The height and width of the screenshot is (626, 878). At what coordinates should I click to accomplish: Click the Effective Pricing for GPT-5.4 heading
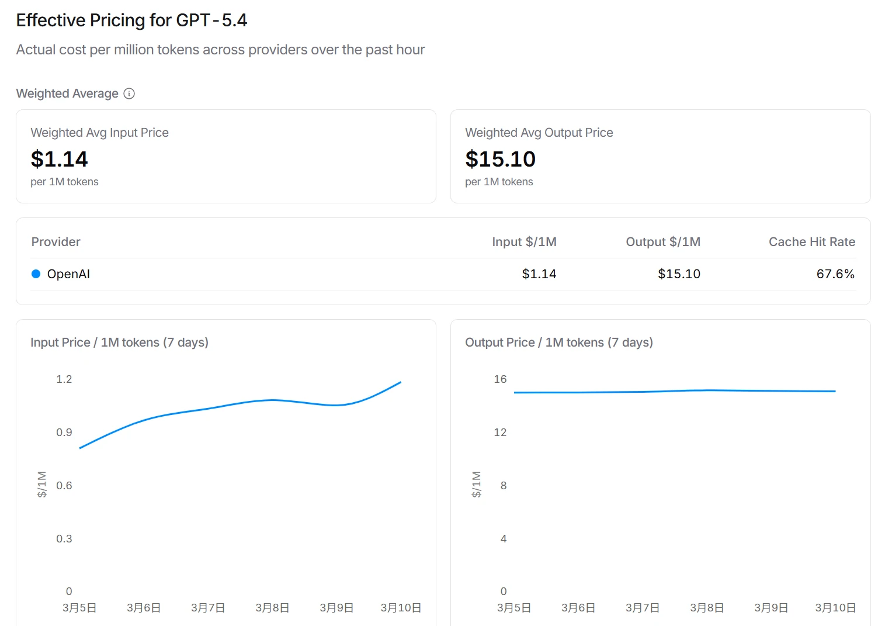pyautogui.click(x=131, y=20)
